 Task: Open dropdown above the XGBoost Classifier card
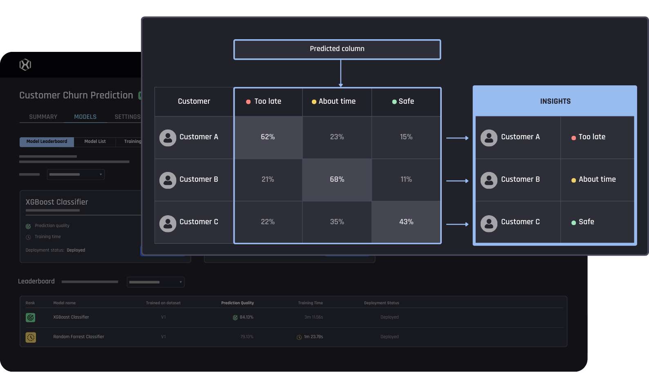tap(76, 174)
